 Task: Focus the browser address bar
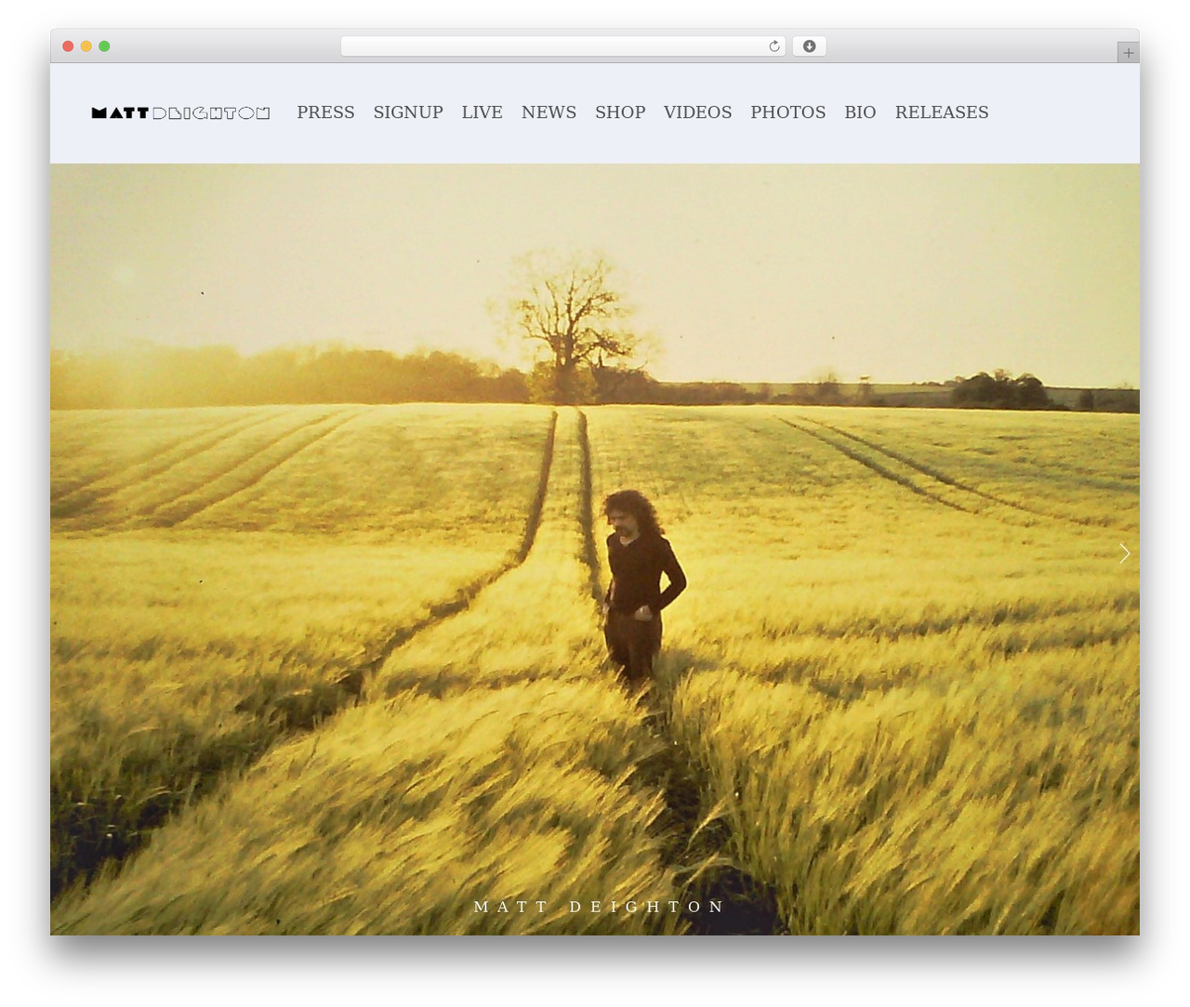click(x=562, y=46)
